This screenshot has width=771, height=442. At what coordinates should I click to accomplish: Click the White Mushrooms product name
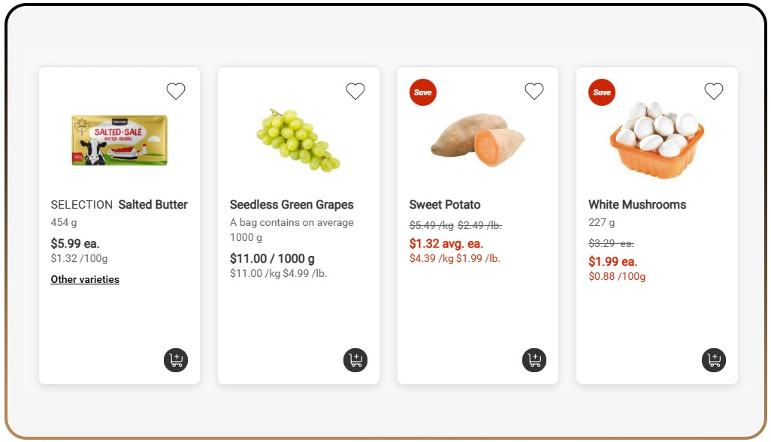coord(638,204)
